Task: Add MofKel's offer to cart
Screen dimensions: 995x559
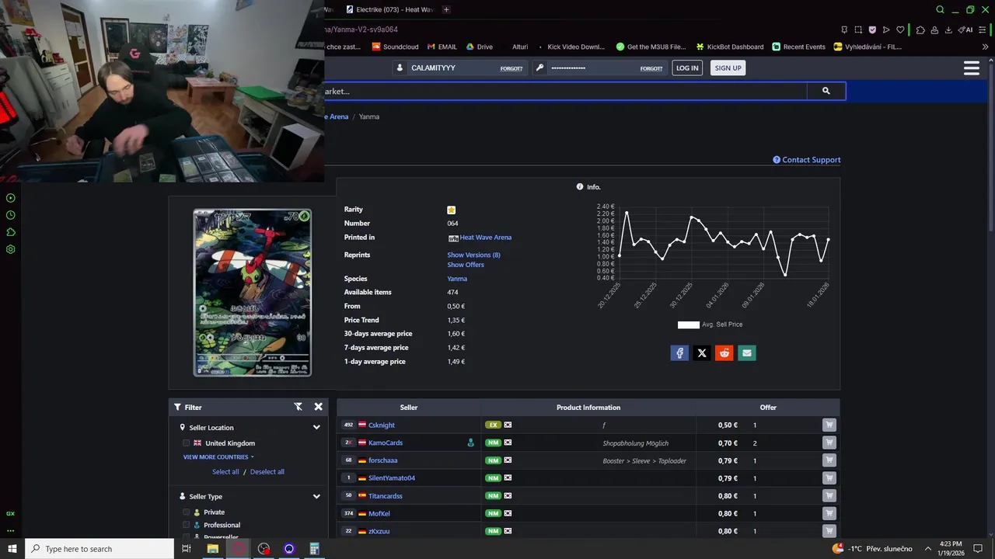Action: coord(829,513)
